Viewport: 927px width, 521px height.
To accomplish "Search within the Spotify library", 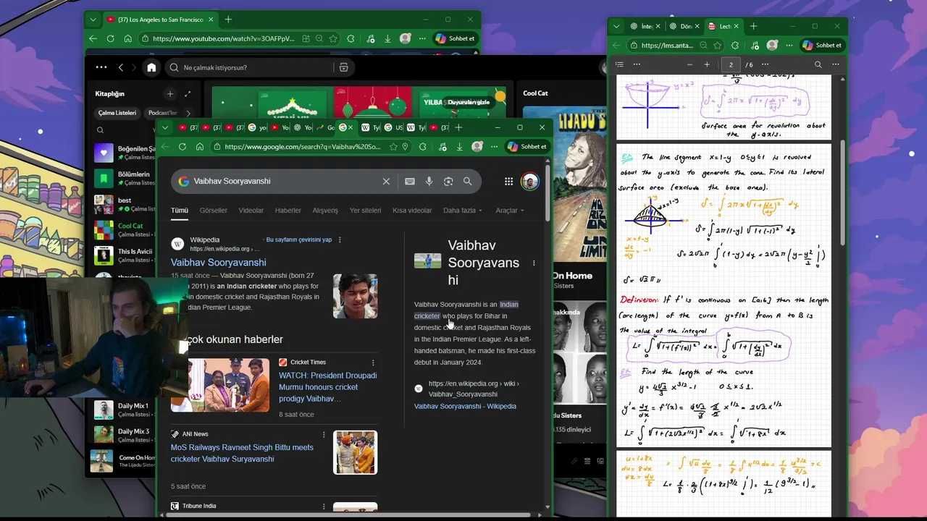I will pyautogui.click(x=101, y=131).
